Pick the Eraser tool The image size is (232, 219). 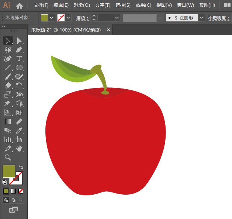[8, 85]
